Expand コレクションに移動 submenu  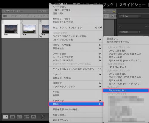click(76, 40)
